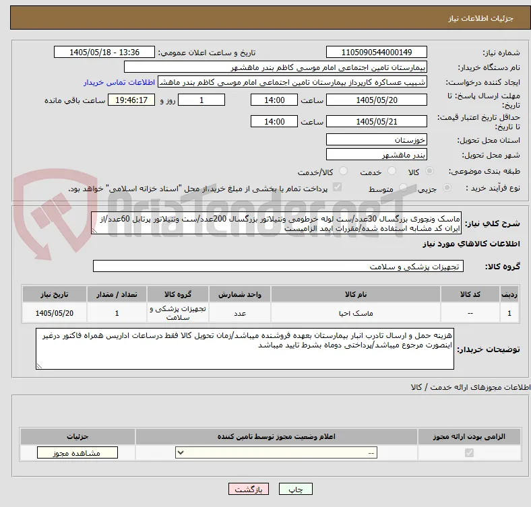Click the remaining time 19:46:17 field
531x507 pixels.
point(131,100)
